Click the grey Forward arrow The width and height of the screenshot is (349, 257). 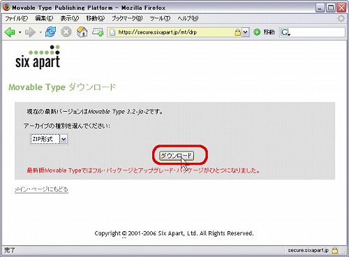[x=30, y=32]
